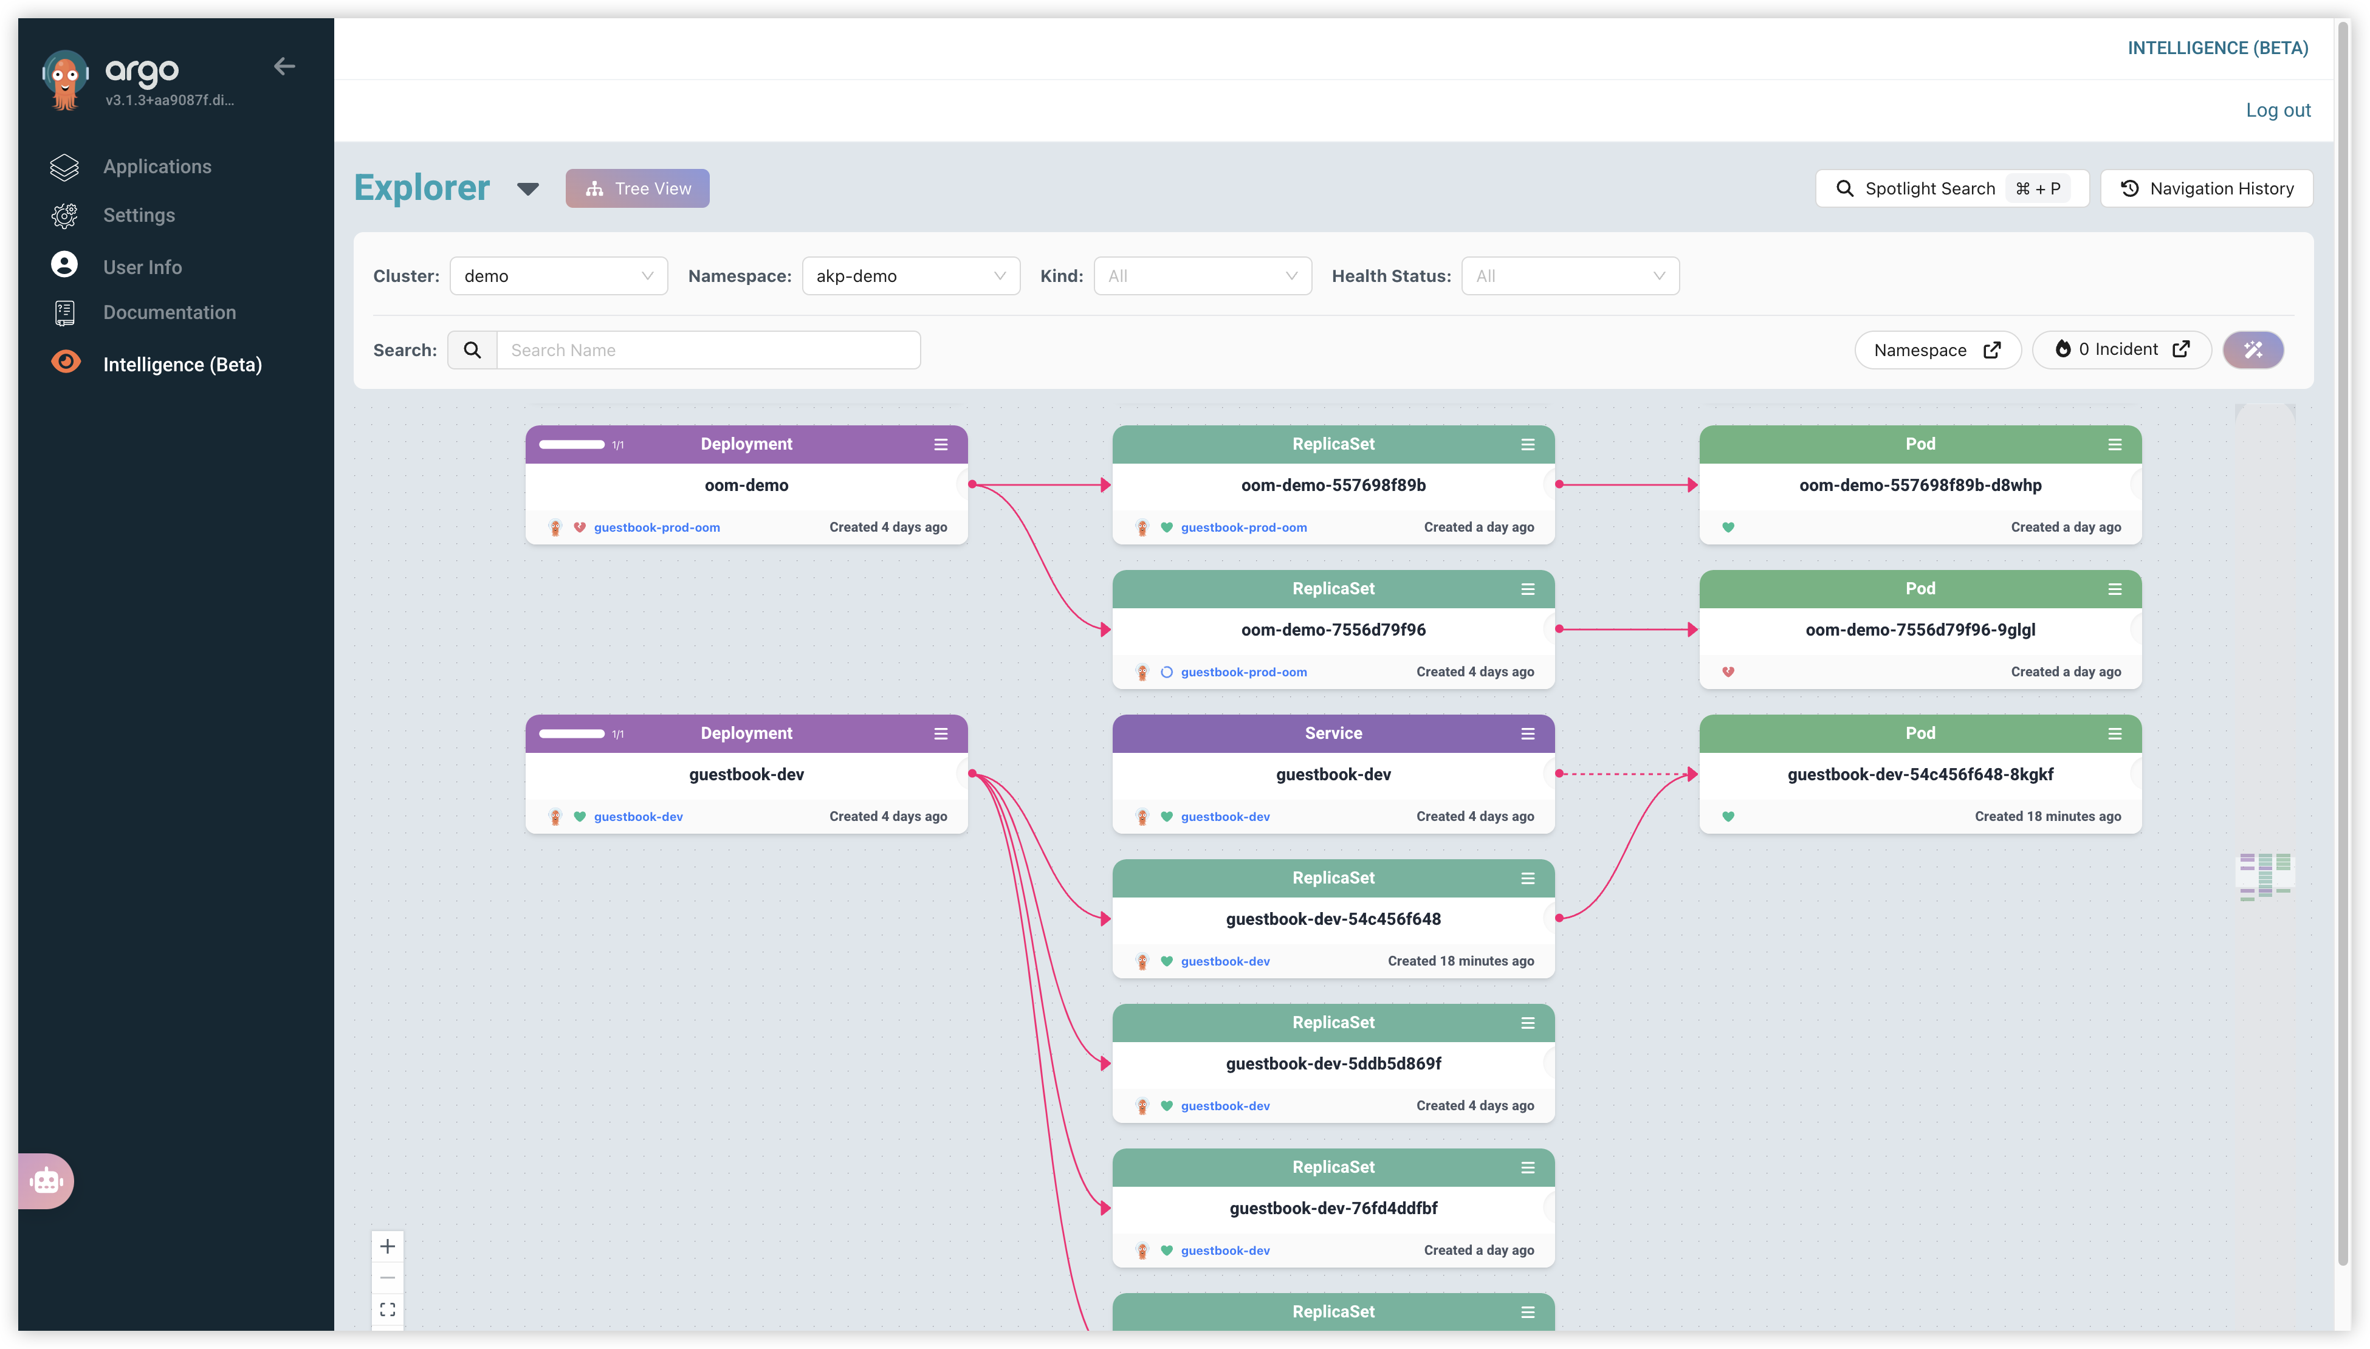
Task: Expand the Cluster demo dropdown
Action: tap(558, 276)
